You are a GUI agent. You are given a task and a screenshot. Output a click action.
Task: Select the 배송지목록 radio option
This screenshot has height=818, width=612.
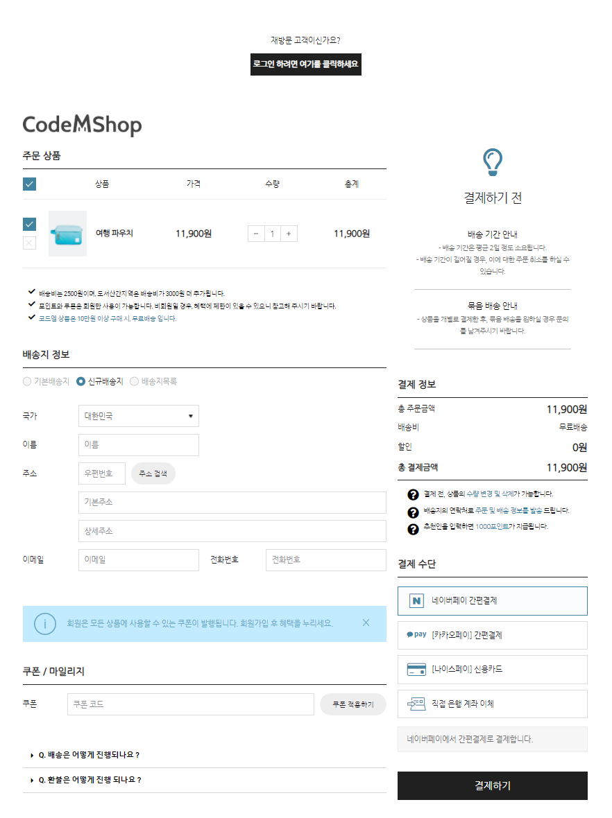tap(134, 381)
